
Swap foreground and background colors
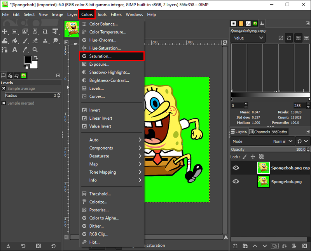coord(36,58)
